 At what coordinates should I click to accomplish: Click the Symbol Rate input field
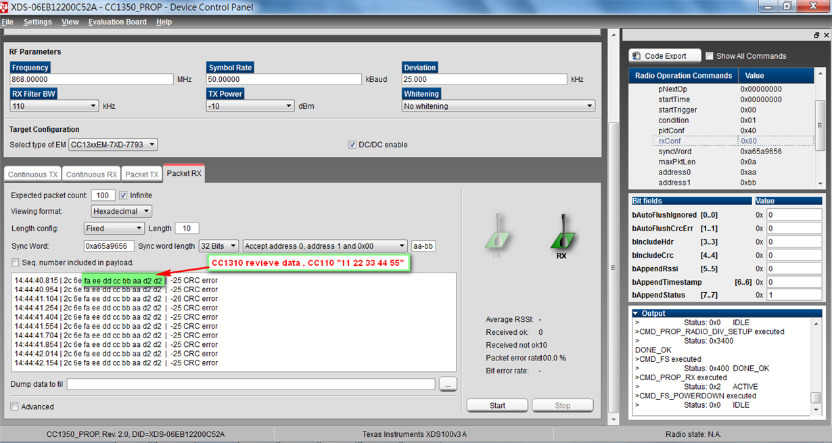point(284,79)
